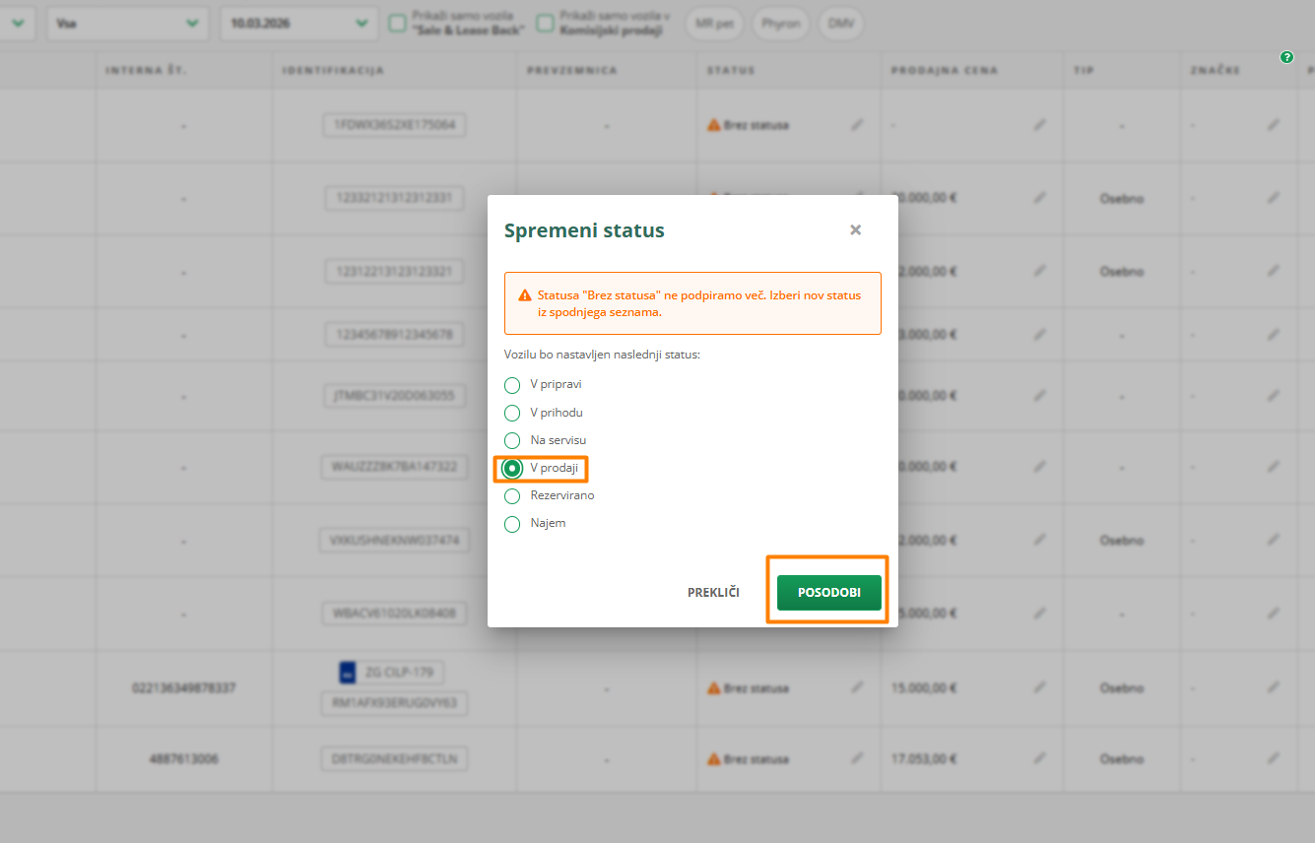Edit price pencil in the WAUZZZ8K7BA147322 row
The width and height of the screenshot is (1315, 843).
[x=1040, y=467]
